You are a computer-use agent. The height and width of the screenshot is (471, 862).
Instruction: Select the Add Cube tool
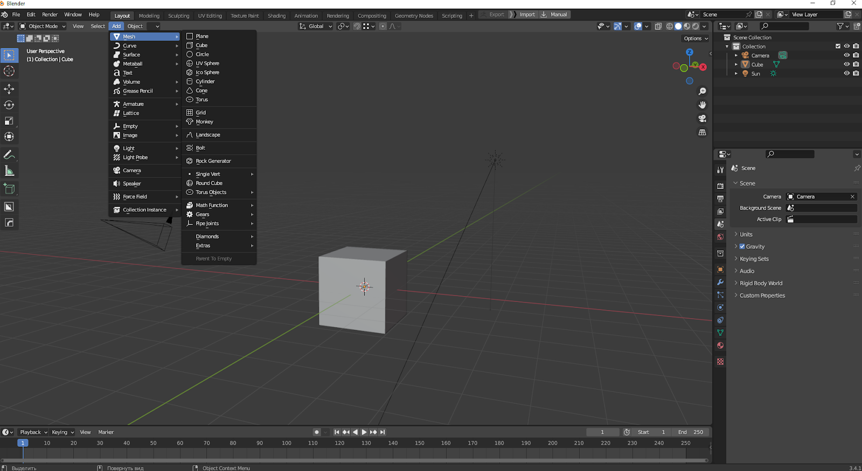pos(9,189)
